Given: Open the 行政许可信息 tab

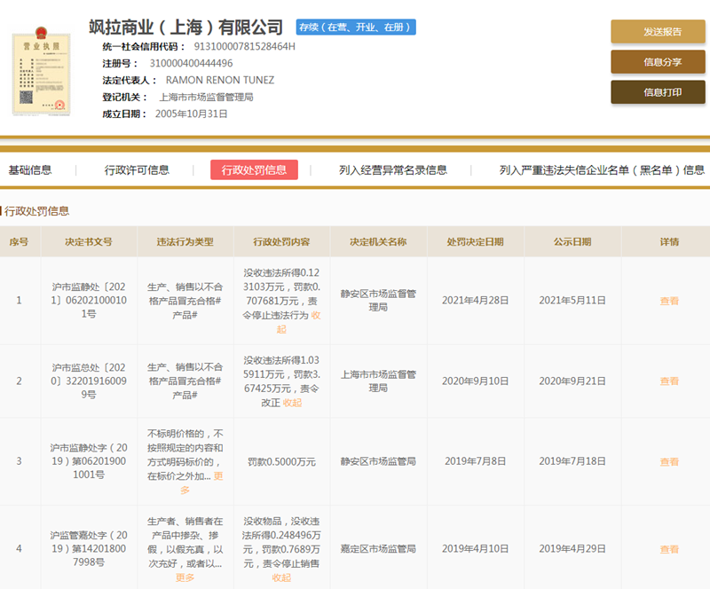Looking at the screenshot, I should (137, 170).
